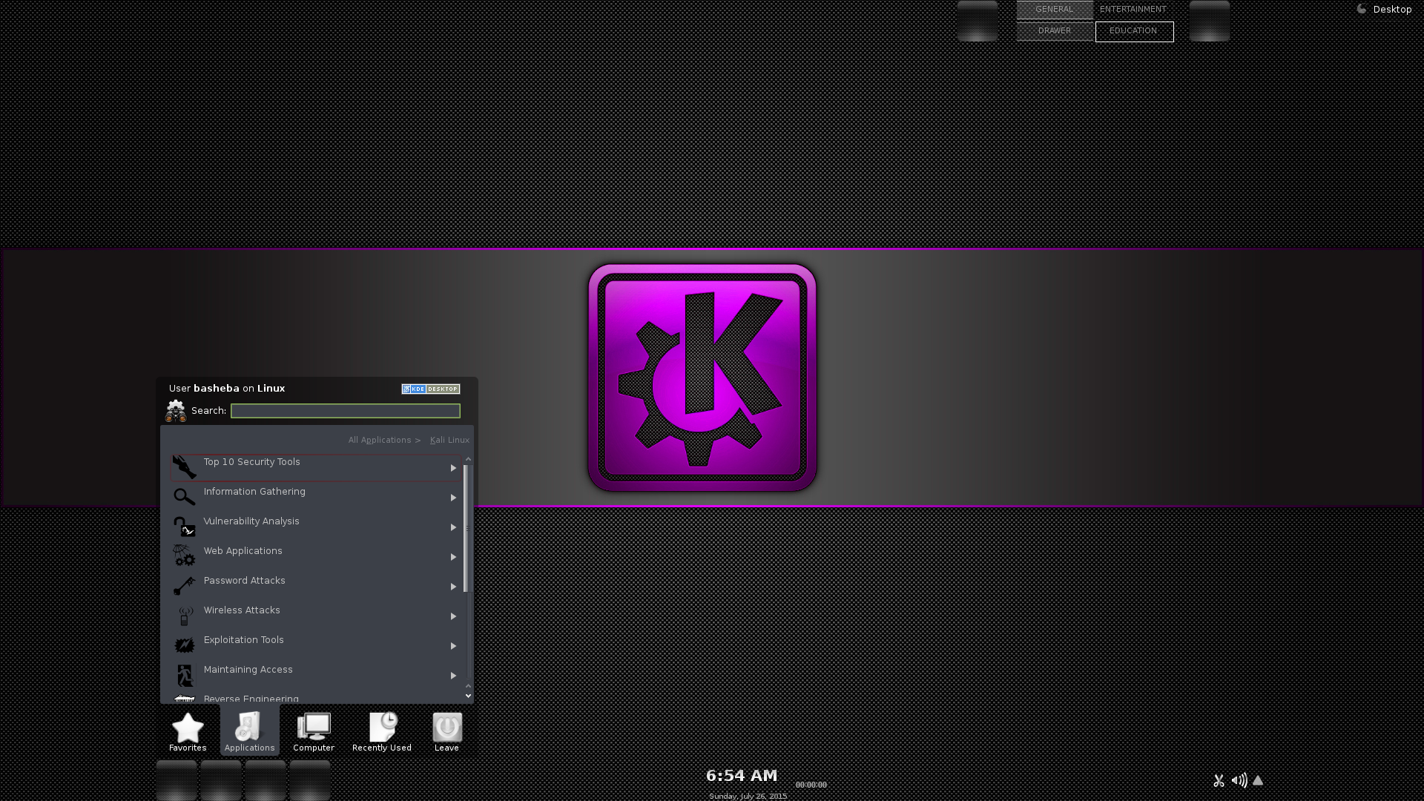Viewport: 1424px width, 801px height.
Task: Click the scrollbar up arrow
Action: [468, 459]
